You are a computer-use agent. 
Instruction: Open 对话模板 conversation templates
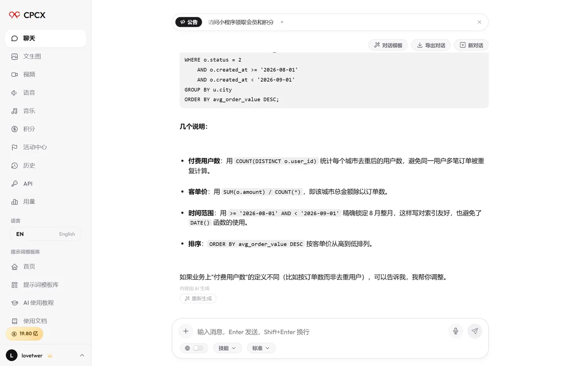coord(388,45)
